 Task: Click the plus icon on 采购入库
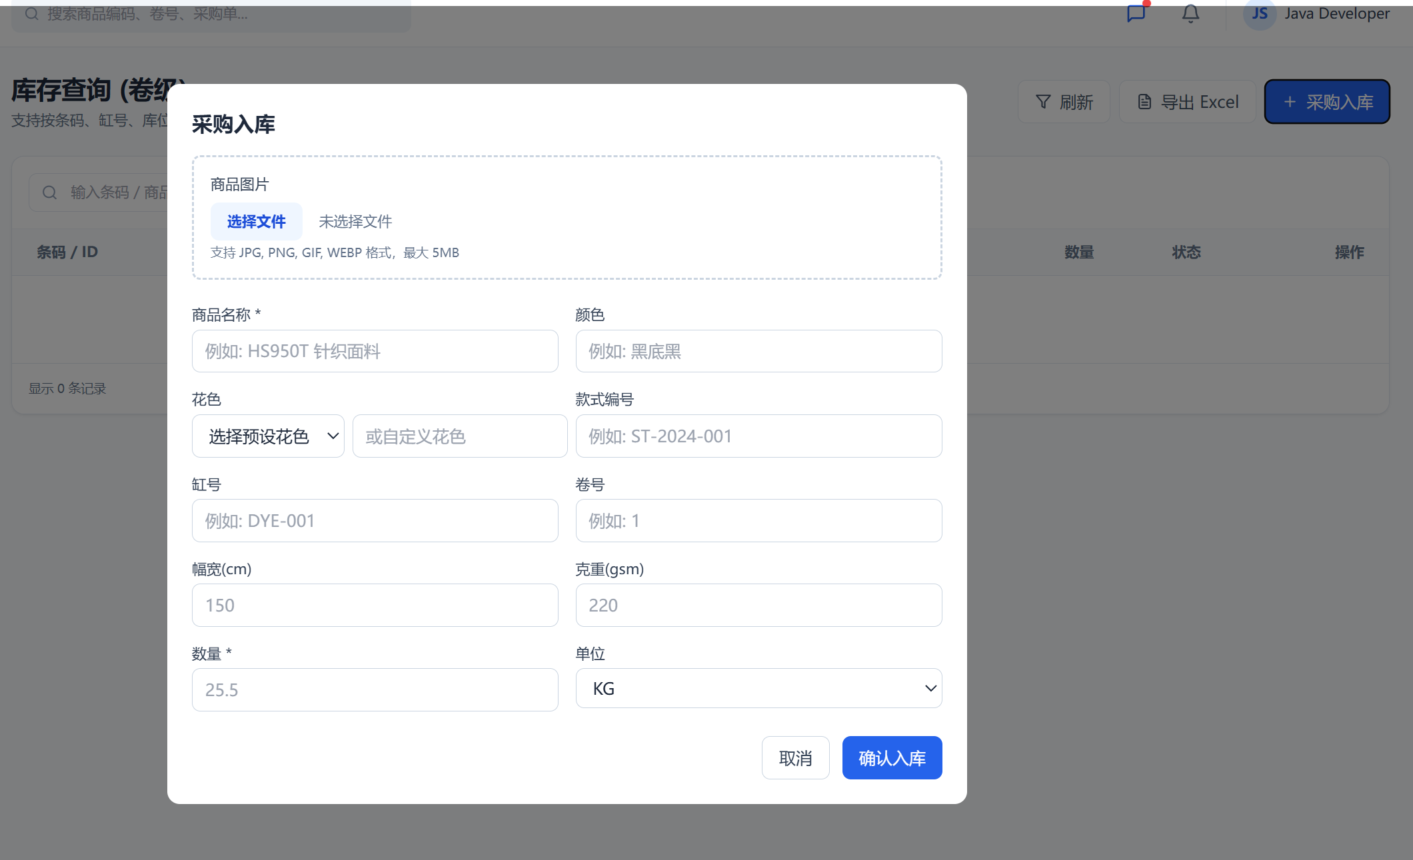click(x=1290, y=101)
